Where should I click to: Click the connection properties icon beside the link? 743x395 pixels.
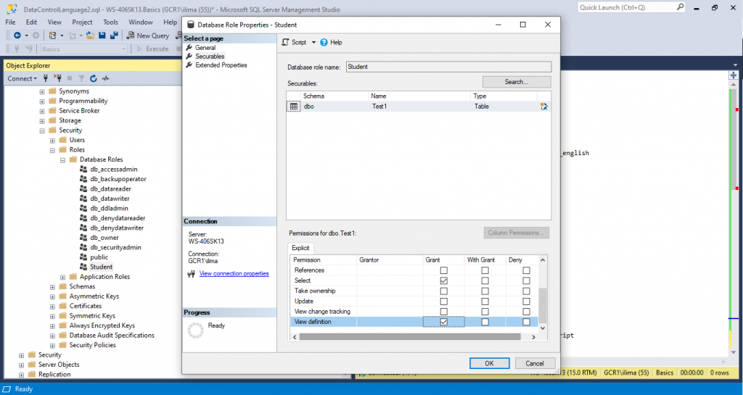pos(191,273)
